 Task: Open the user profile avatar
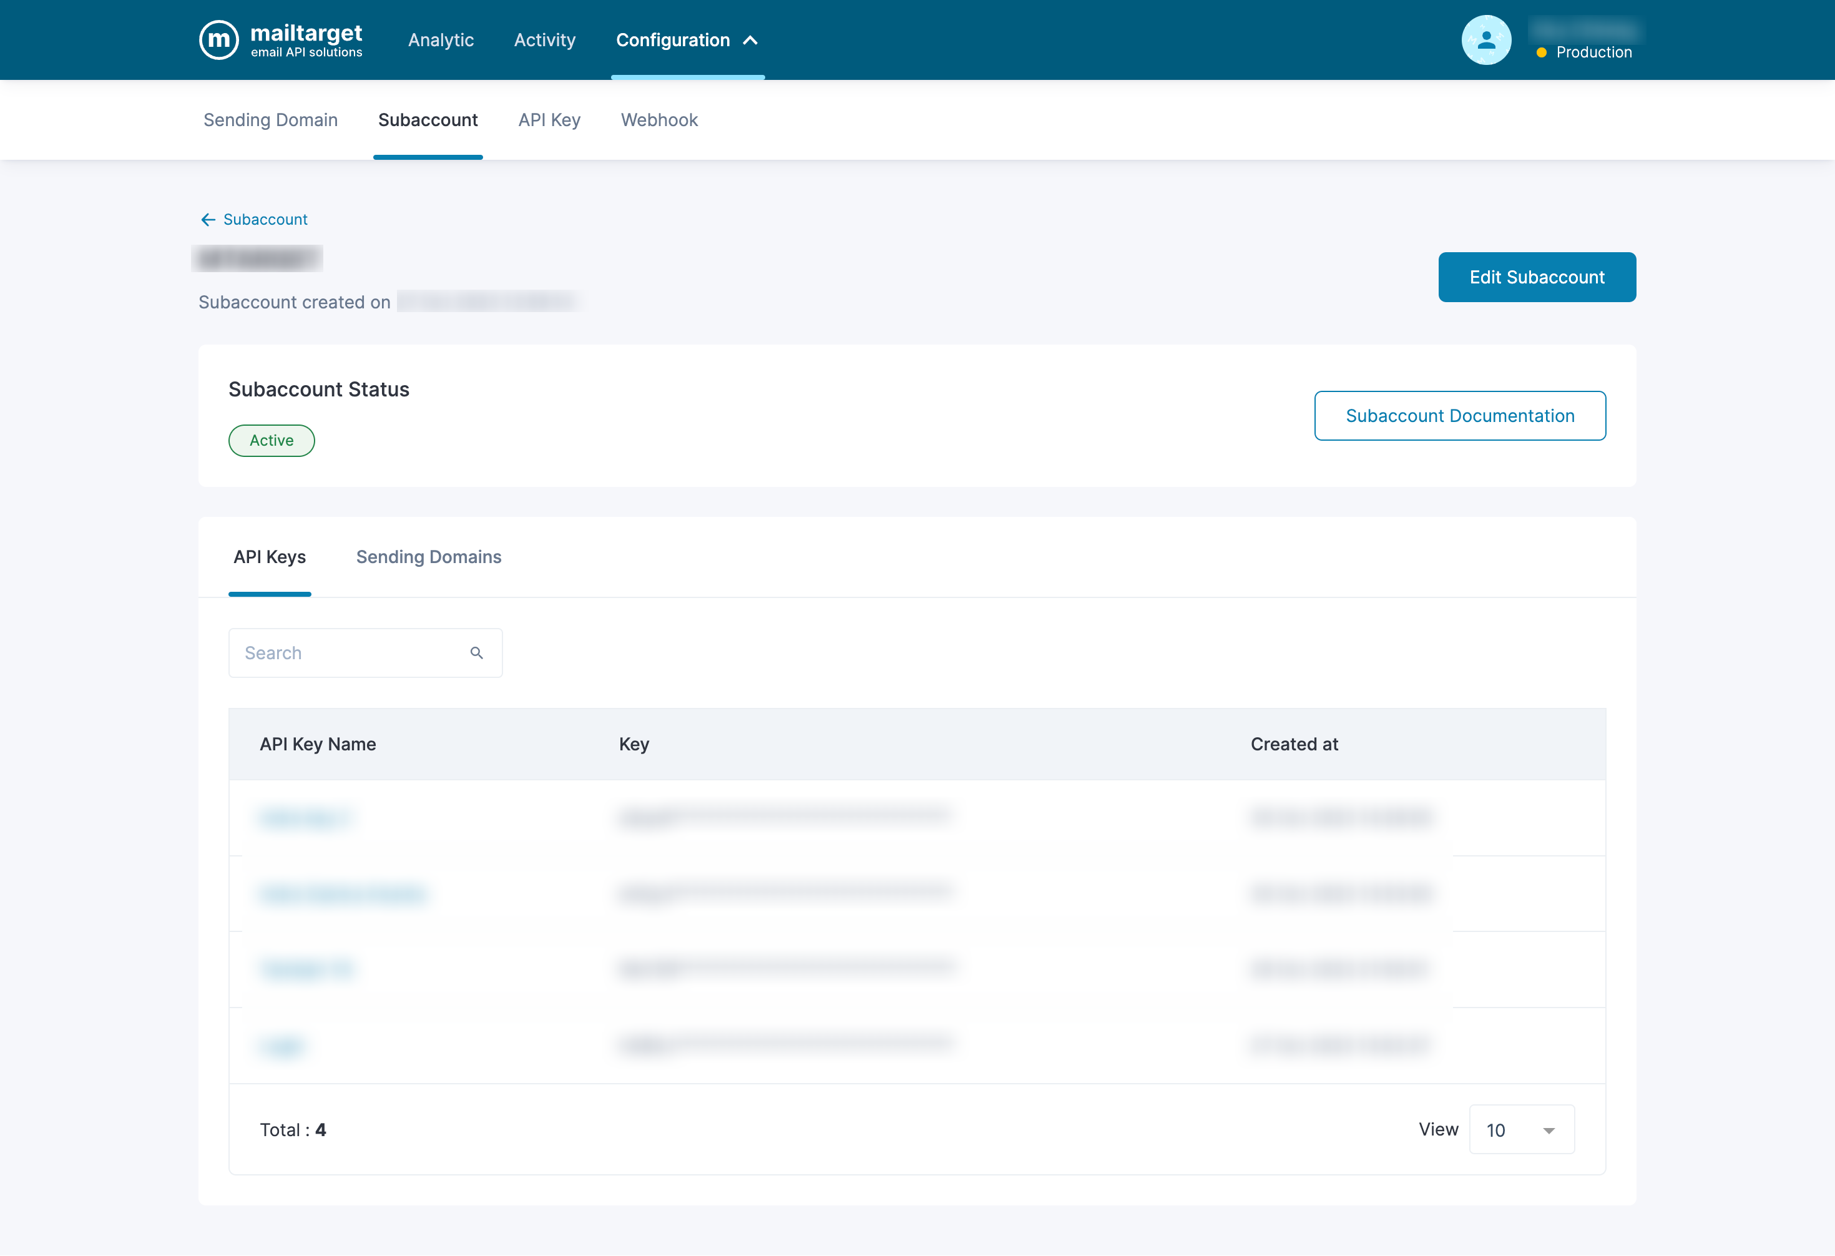pyautogui.click(x=1485, y=41)
